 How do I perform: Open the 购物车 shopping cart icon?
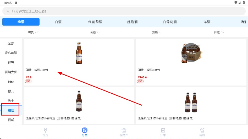tap(124, 130)
